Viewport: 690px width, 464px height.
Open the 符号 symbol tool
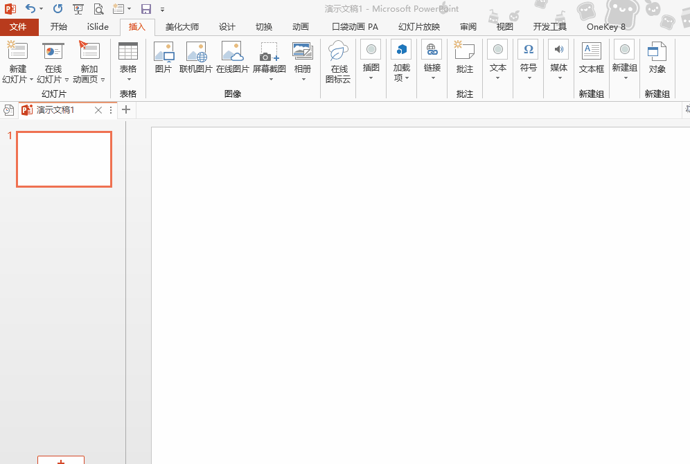(528, 59)
